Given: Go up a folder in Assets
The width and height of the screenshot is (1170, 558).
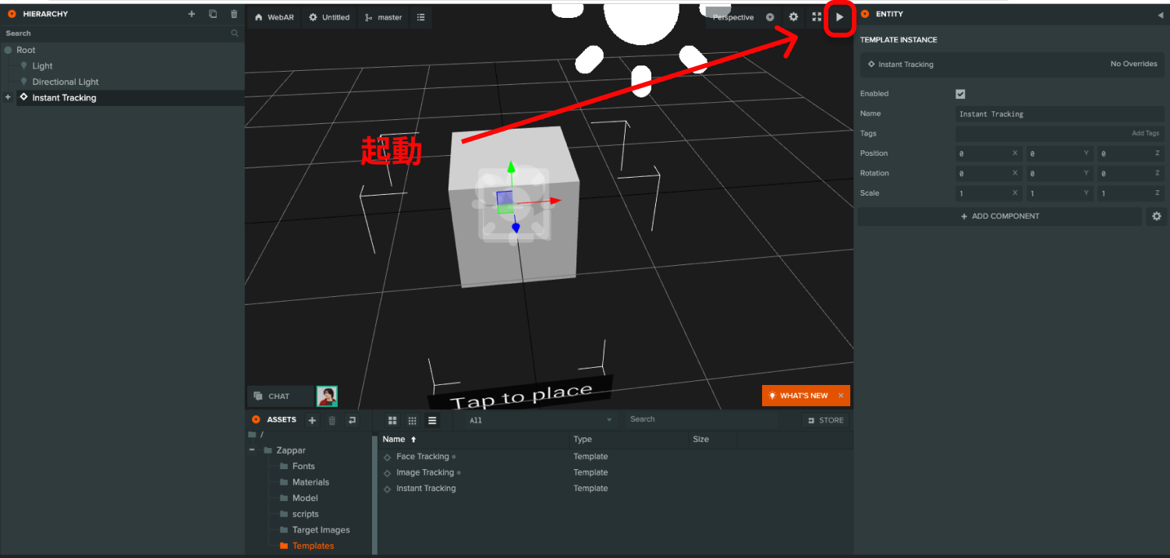Looking at the screenshot, I should 352,420.
